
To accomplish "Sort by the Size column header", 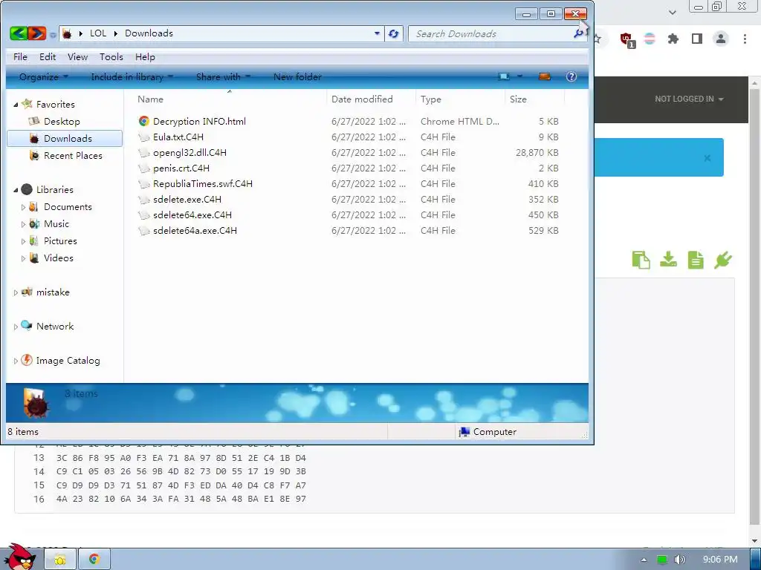I will (518, 99).
